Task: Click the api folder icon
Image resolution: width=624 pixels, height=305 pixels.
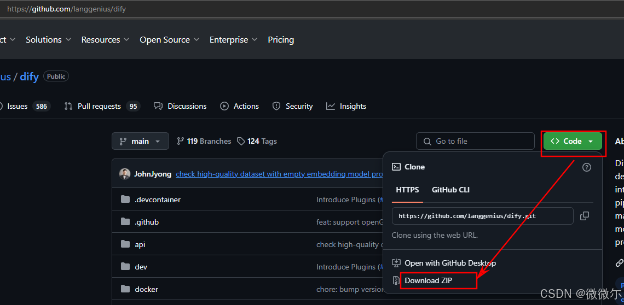Action: pyautogui.click(x=125, y=244)
